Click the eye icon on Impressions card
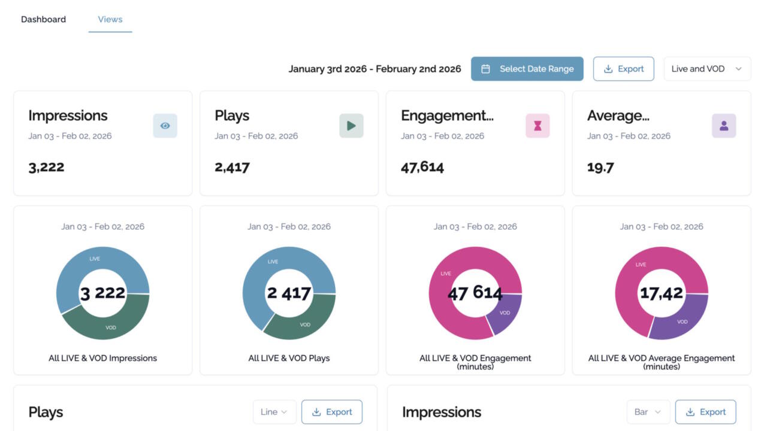 (x=165, y=126)
